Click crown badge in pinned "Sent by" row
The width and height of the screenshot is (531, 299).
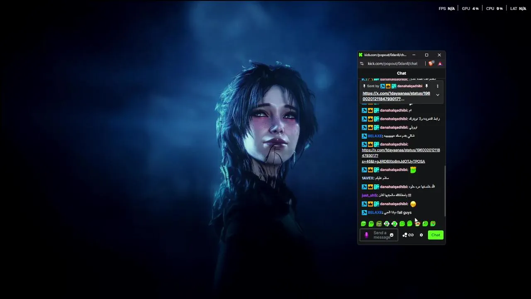[x=388, y=86]
